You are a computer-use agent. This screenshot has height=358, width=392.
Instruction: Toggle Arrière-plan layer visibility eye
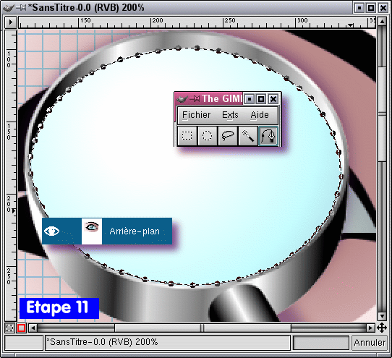52,231
